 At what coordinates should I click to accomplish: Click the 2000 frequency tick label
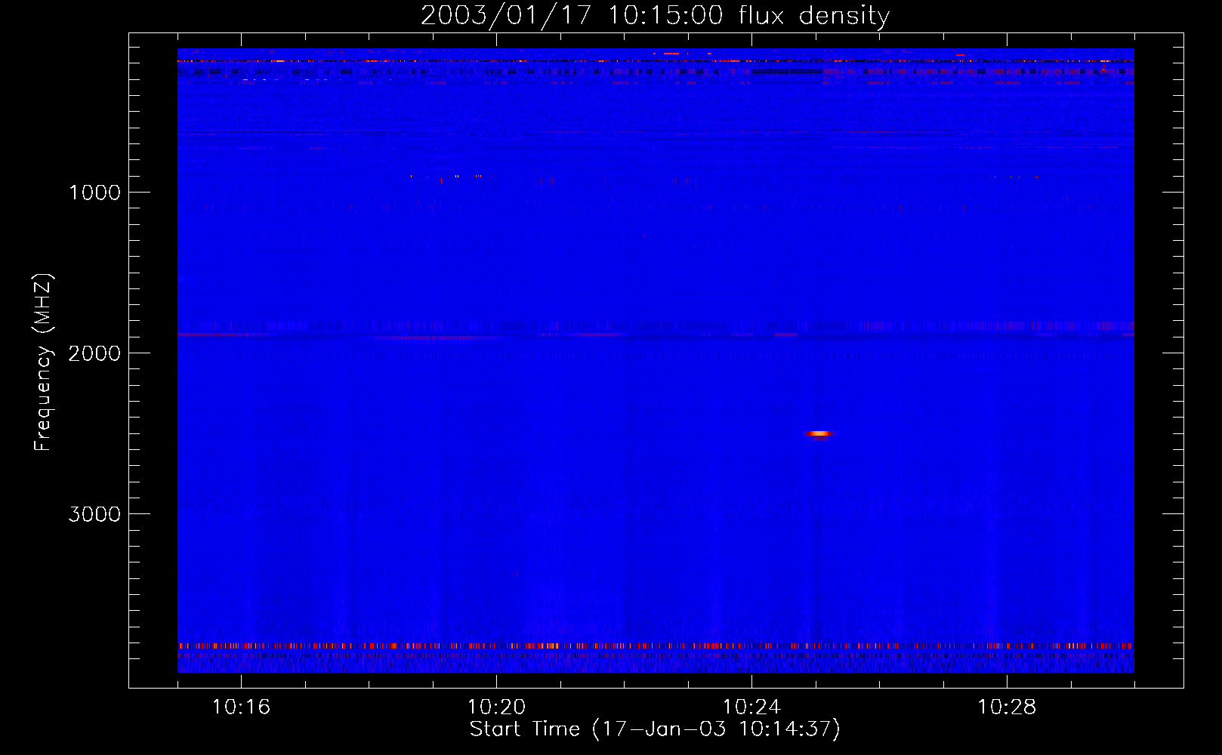[94, 353]
